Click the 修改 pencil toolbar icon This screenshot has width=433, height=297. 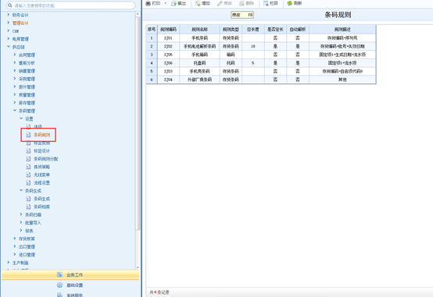pyautogui.click(x=220, y=3)
